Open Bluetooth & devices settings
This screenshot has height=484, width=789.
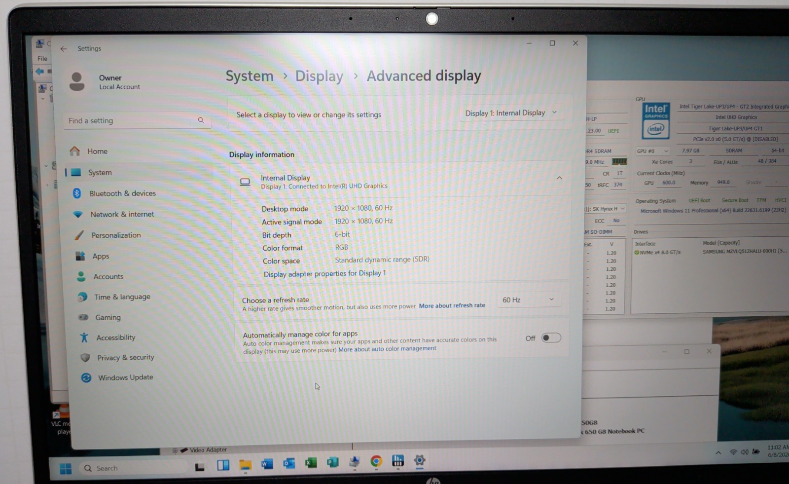pyautogui.click(x=122, y=193)
